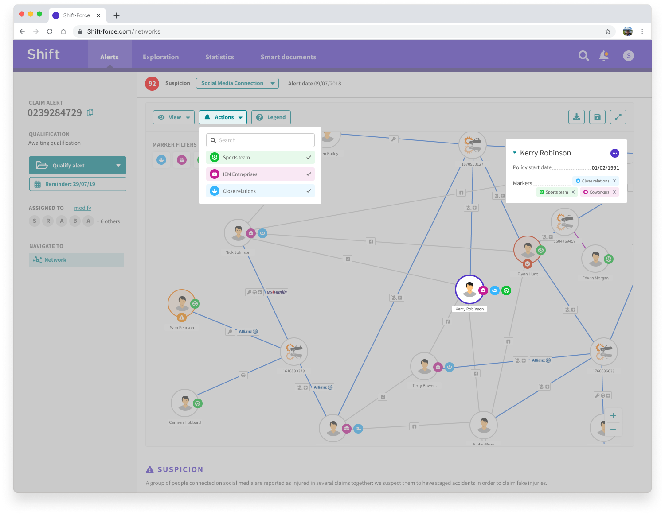The width and height of the screenshot is (665, 515).
Task: Expand graph to fullscreen
Action: coord(618,117)
